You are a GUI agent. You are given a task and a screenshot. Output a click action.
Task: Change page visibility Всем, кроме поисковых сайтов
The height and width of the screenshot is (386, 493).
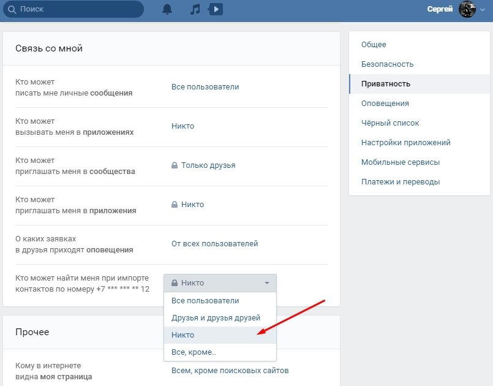(230, 371)
